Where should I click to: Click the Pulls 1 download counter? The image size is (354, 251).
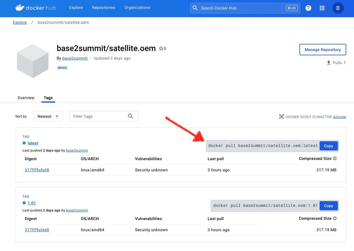coord(336,63)
